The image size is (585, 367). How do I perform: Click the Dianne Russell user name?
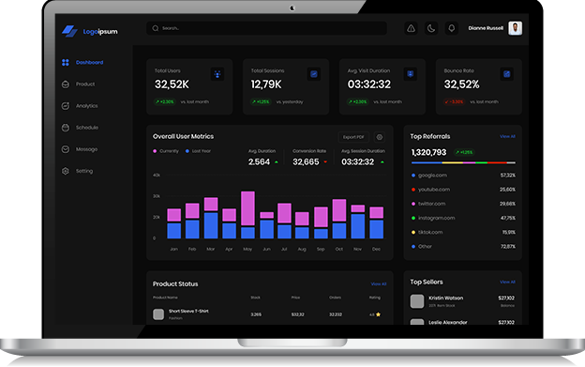pyautogui.click(x=486, y=28)
